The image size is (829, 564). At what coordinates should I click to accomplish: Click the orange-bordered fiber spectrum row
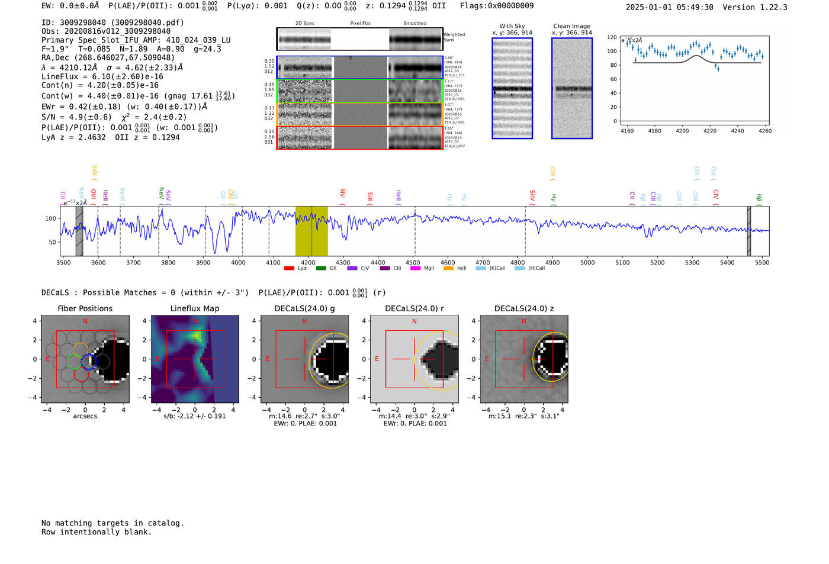click(359, 114)
